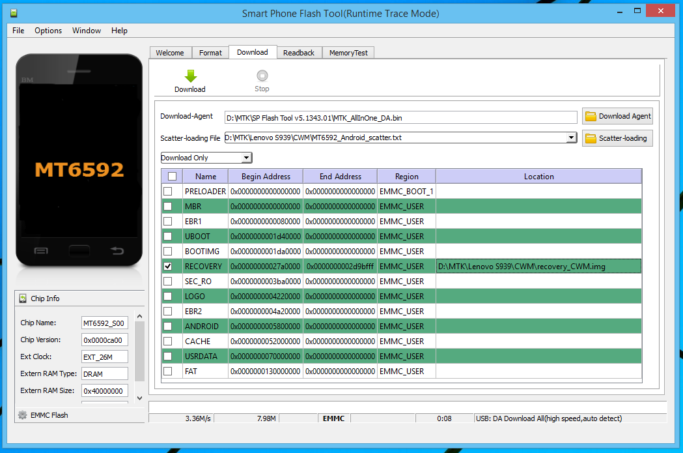Image resolution: width=683 pixels, height=453 pixels.
Task: Click the recovery_CWM.img location cell
Action: (539, 267)
